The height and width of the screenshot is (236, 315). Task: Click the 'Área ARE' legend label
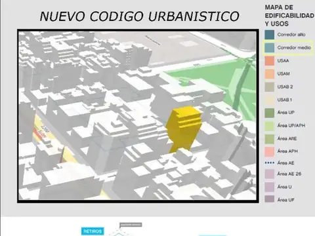click(287, 138)
